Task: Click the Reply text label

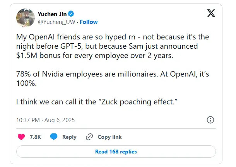Action: coord(69,137)
